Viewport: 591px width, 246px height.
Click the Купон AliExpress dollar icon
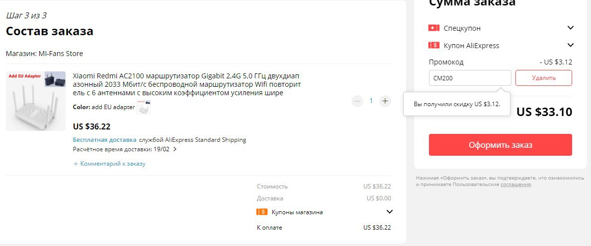point(434,45)
